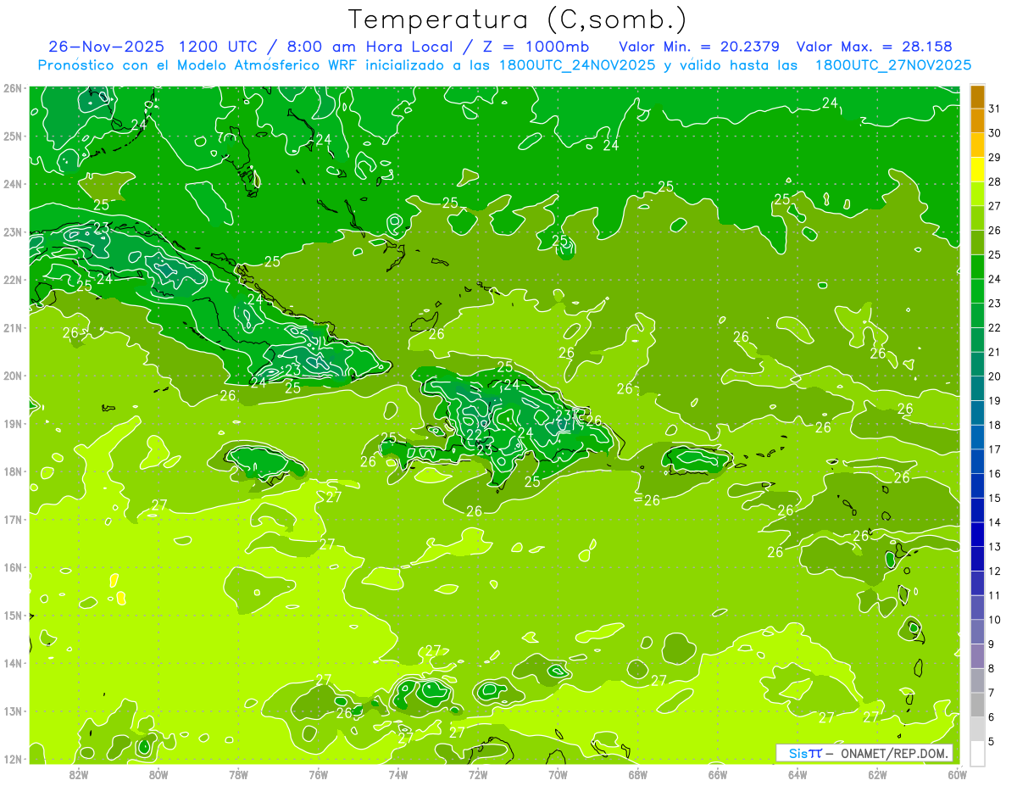Image resolution: width=1017 pixels, height=786 pixels.
Task: Click the lime legend swatch between 27 and 28
Action: [x=977, y=193]
